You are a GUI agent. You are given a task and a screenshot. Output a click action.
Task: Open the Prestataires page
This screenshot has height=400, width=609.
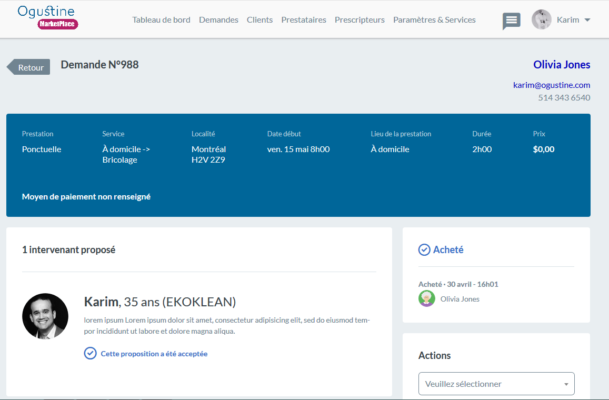tap(304, 20)
